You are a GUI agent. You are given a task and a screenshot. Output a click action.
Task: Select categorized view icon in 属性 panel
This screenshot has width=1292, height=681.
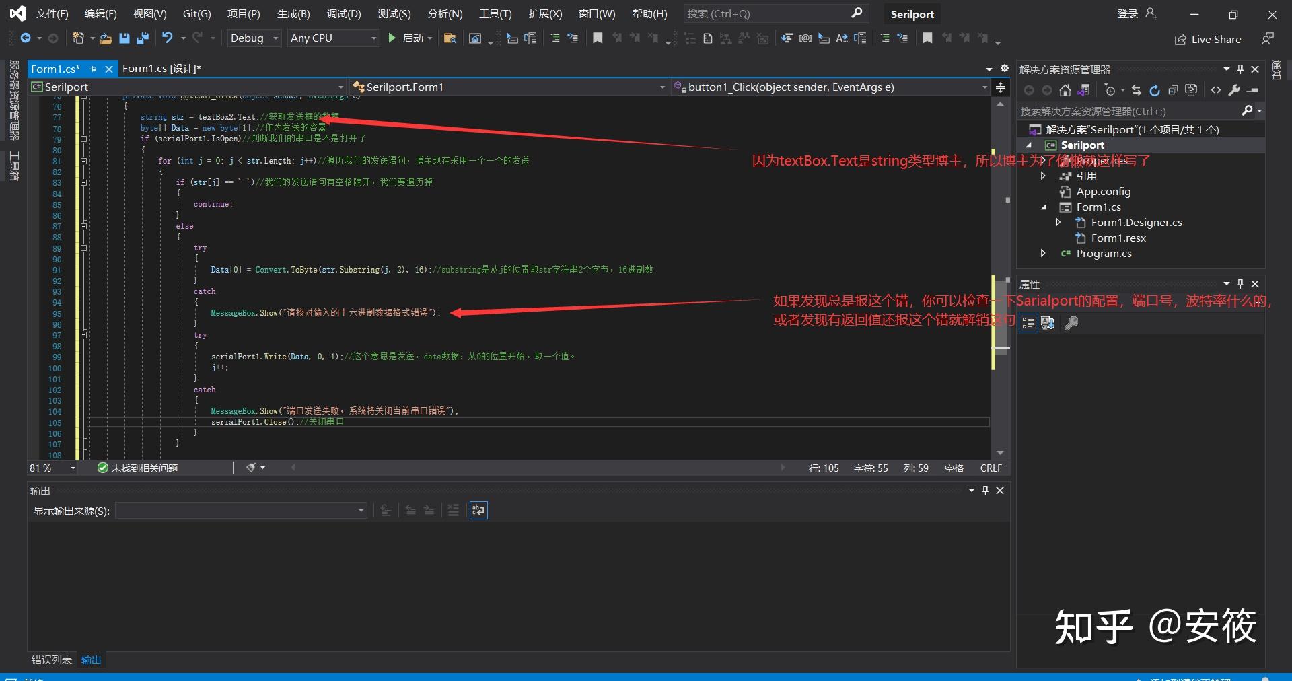(x=1028, y=324)
